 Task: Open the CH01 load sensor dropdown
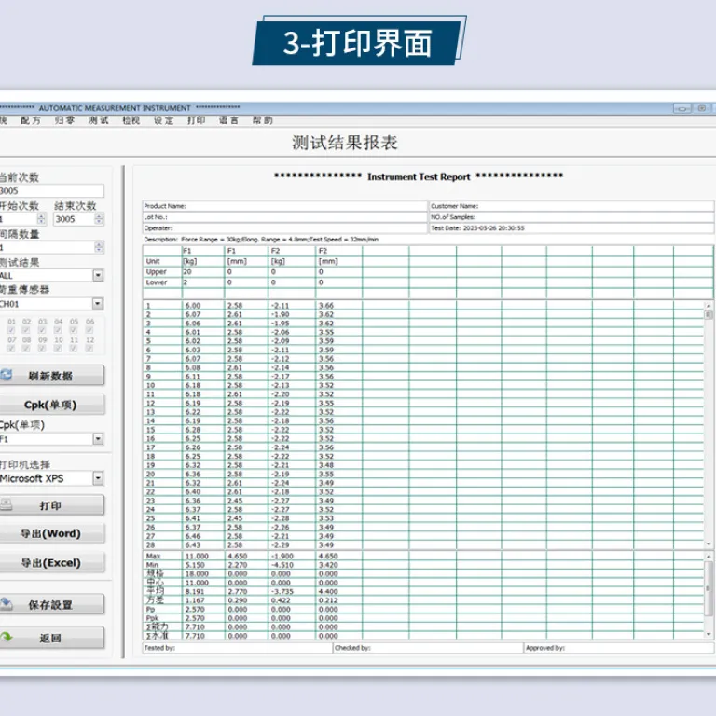(x=98, y=304)
